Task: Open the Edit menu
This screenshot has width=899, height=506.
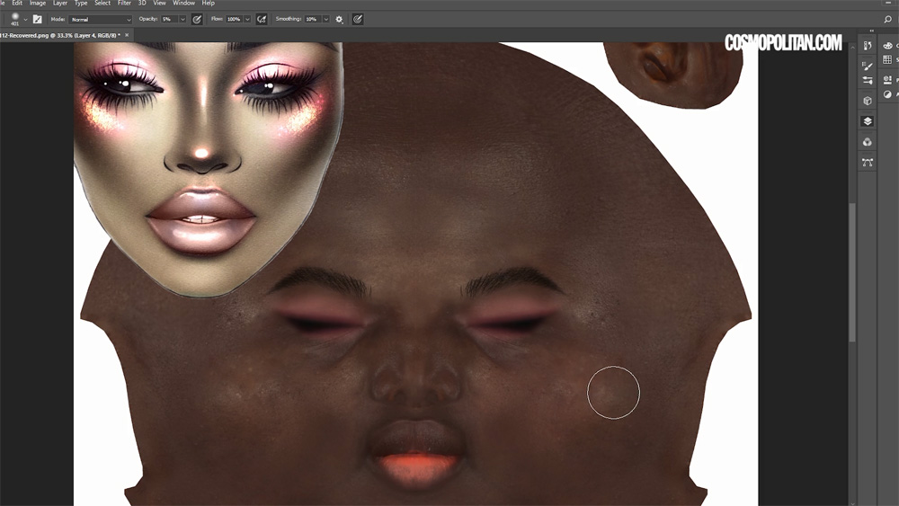Action: [17, 3]
